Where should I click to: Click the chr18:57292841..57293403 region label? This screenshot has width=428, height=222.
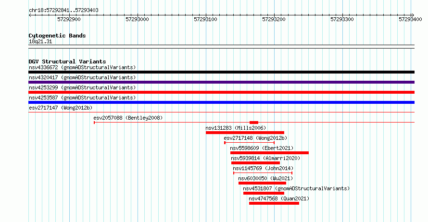pos(63,10)
